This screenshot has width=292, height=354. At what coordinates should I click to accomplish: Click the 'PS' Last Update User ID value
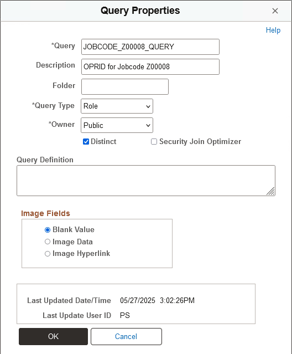(125, 315)
